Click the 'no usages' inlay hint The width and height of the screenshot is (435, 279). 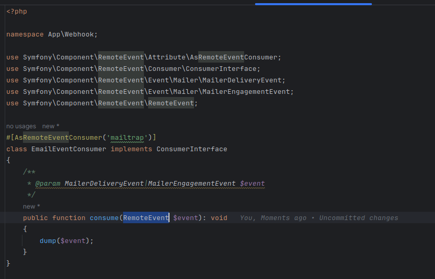tap(21, 126)
